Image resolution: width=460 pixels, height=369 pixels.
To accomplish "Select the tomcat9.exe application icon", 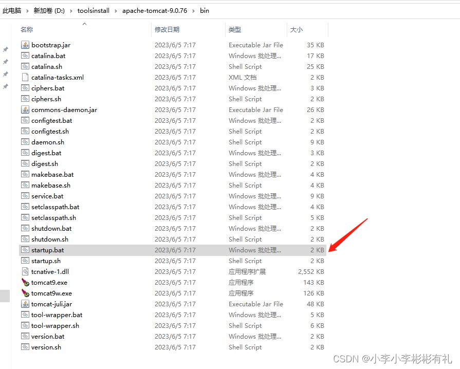I will point(25,283).
